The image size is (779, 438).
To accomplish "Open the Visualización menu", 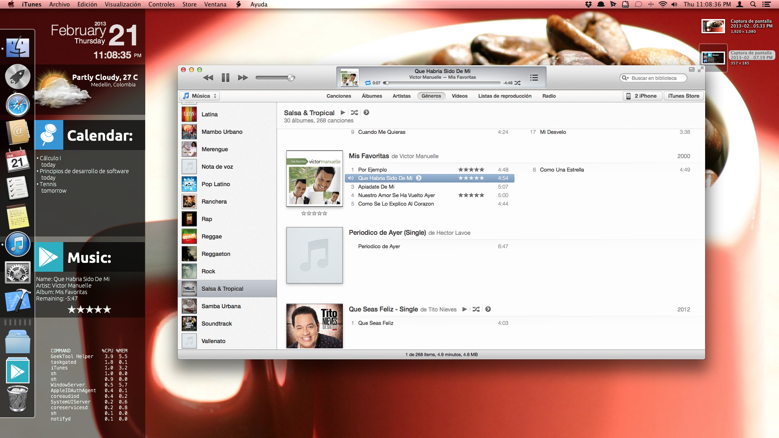I will tap(123, 4).
